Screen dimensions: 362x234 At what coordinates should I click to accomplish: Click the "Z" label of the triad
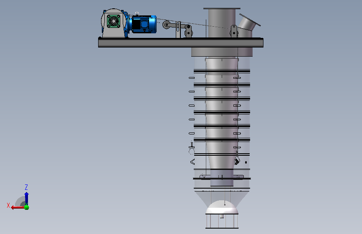26,187
